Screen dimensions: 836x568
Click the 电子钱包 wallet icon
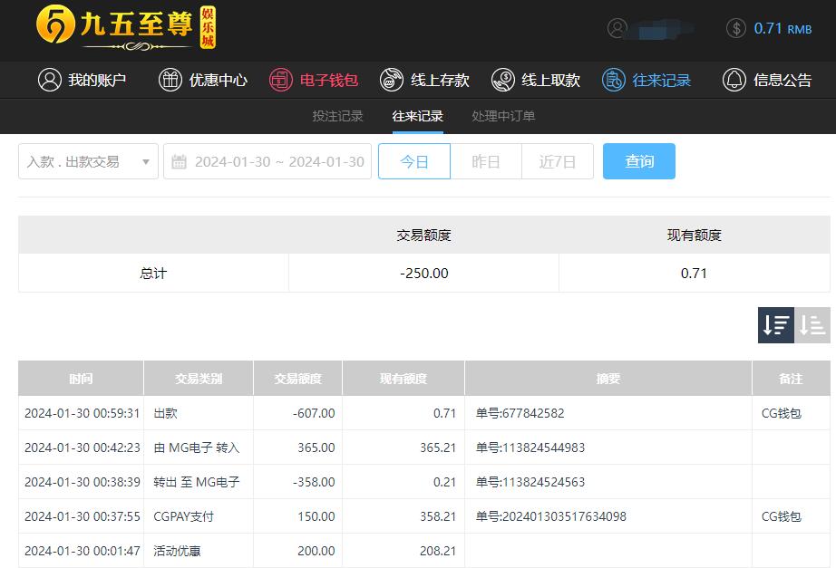point(281,80)
